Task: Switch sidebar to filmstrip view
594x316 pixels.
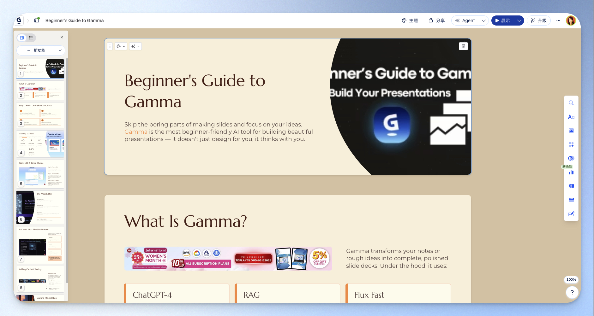Action: point(22,38)
